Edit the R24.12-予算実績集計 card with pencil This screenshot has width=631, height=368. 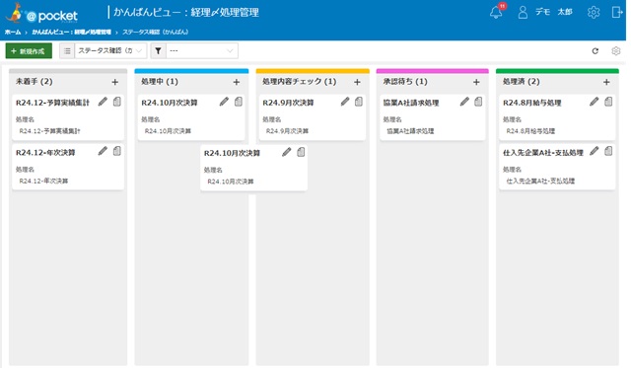pyautogui.click(x=103, y=102)
